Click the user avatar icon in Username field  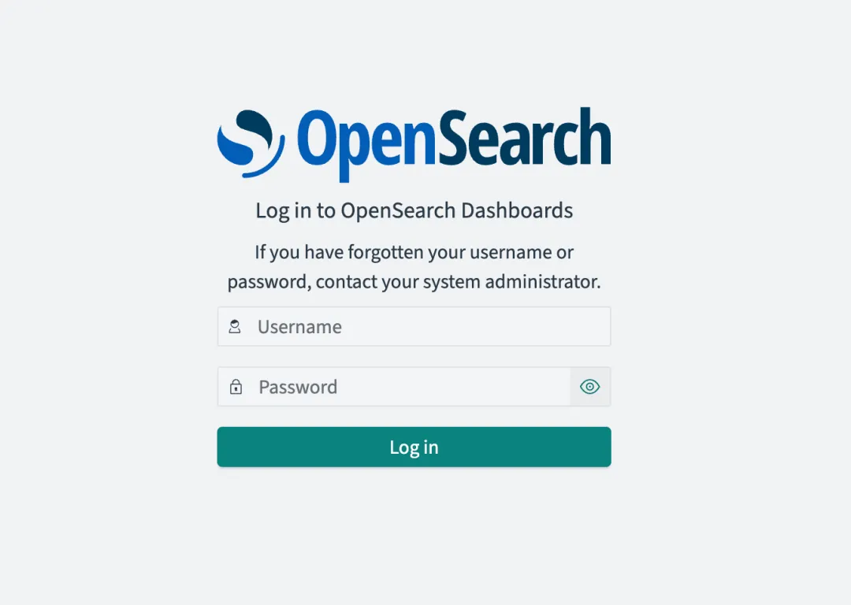(x=235, y=326)
